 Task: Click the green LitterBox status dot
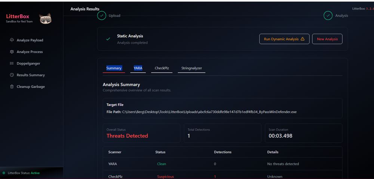point(4,173)
